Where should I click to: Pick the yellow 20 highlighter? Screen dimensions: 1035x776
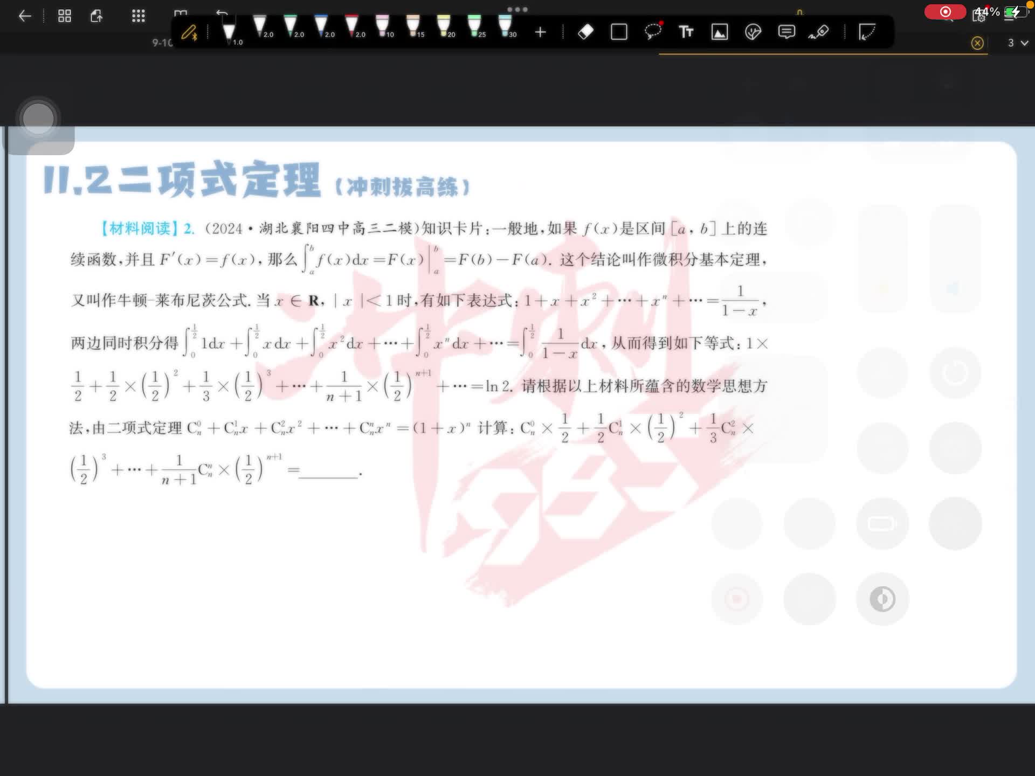(444, 27)
